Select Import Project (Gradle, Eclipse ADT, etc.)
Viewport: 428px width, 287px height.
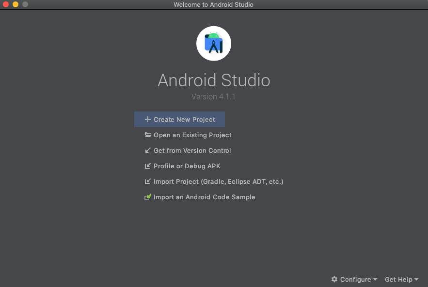(218, 181)
